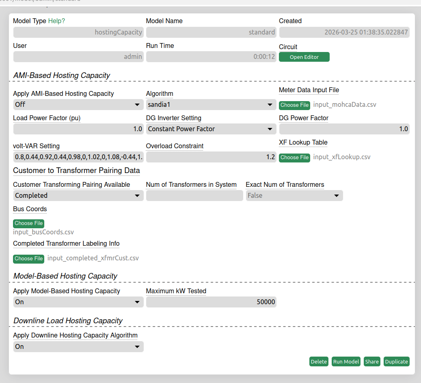Open the Apply AMI-Based Hosting Capacity dropdown
The width and height of the screenshot is (421, 383).
point(78,104)
